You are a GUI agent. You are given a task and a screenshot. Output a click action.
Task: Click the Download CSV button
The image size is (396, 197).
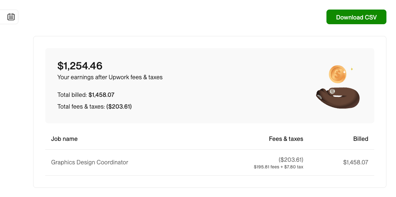(356, 17)
